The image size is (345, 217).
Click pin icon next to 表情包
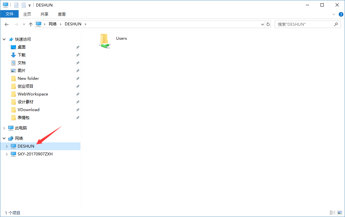pyautogui.click(x=78, y=118)
